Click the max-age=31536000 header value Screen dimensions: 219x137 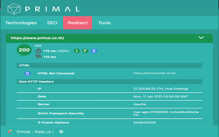[166, 113]
